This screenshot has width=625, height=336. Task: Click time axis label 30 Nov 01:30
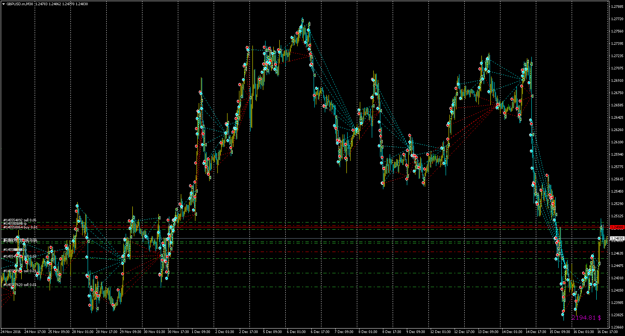155,332
